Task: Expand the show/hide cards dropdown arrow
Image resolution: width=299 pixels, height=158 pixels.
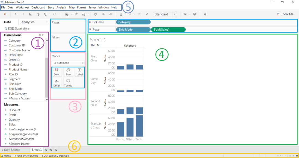Action: [x=189, y=14]
